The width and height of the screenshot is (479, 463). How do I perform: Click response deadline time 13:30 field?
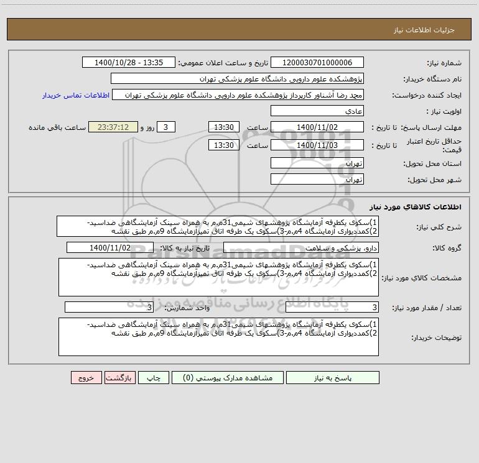pos(223,127)
